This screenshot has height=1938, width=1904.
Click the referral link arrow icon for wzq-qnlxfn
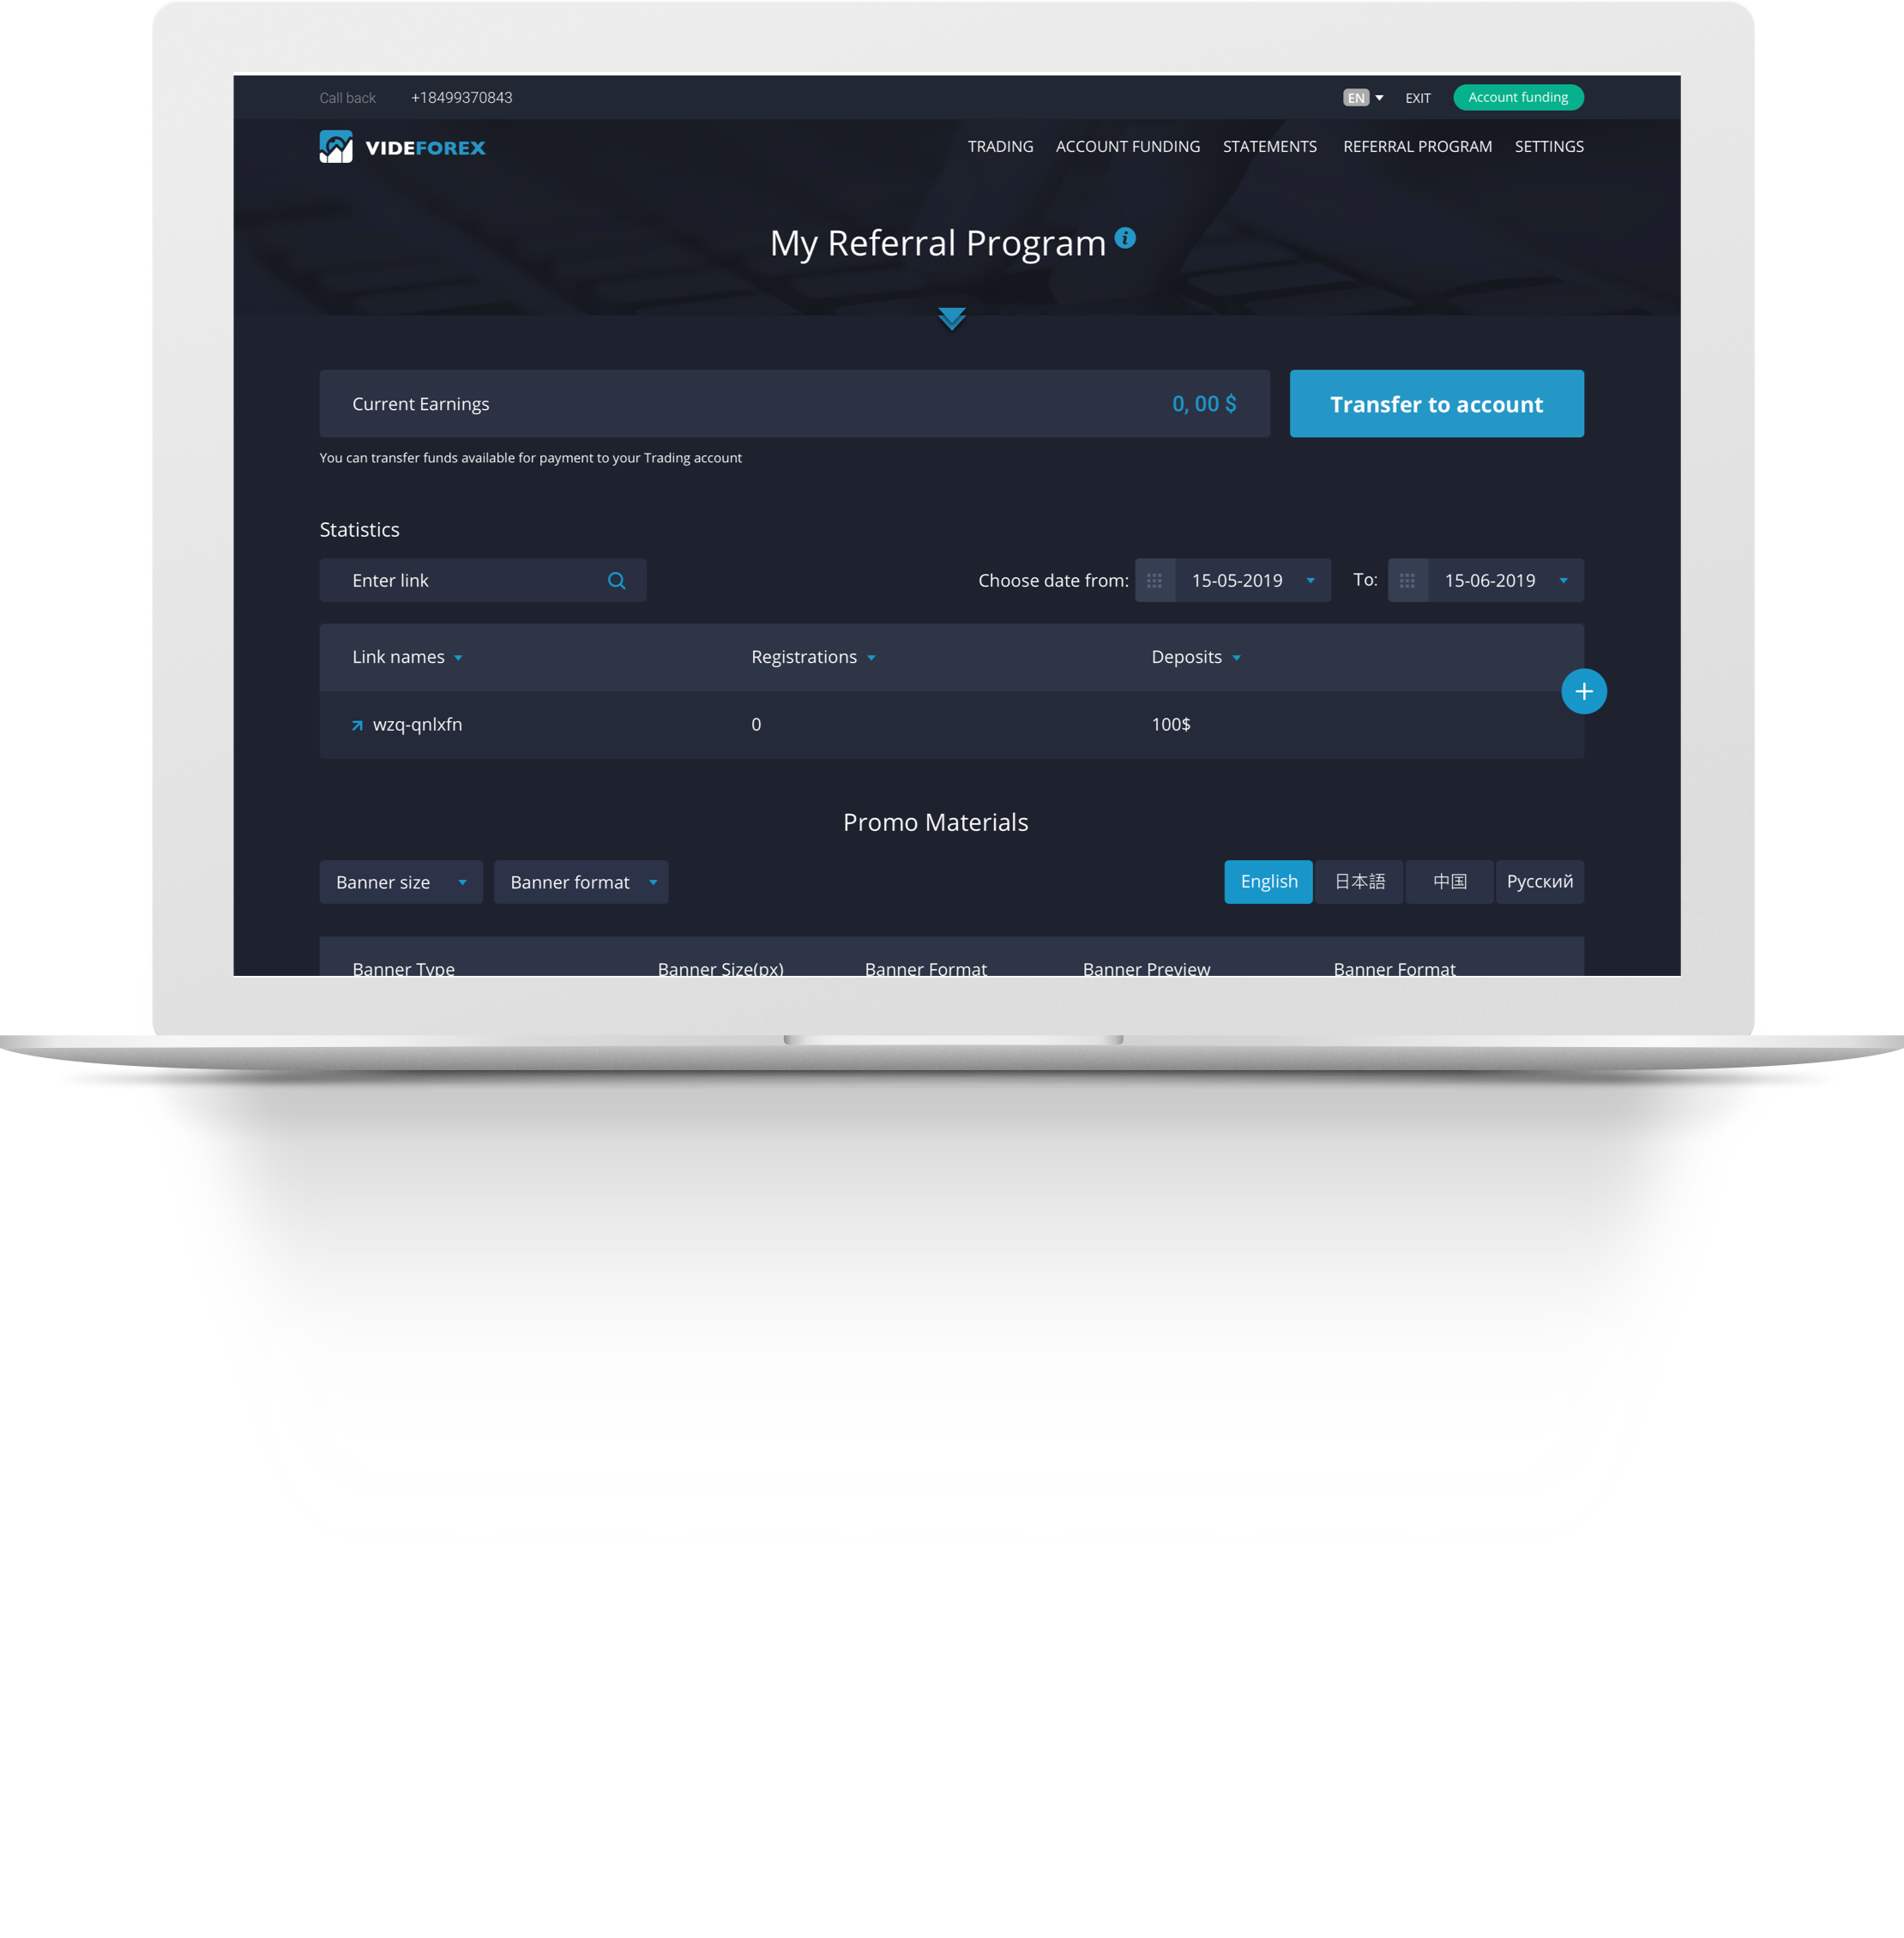[x=356, y=723]
